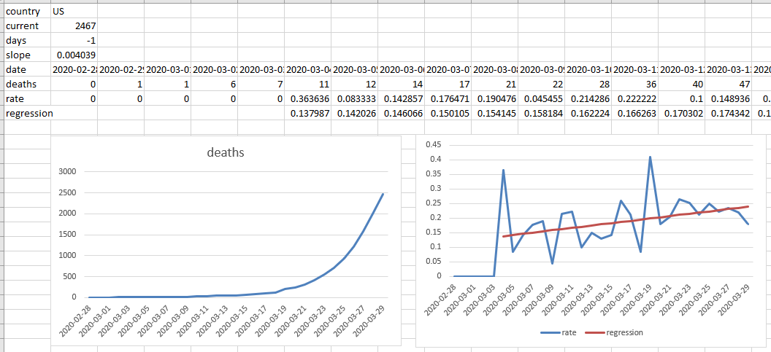Click the slope value 0.004039 cell
Viewport: 771px width, 352px height.
[x=73, y=55]
